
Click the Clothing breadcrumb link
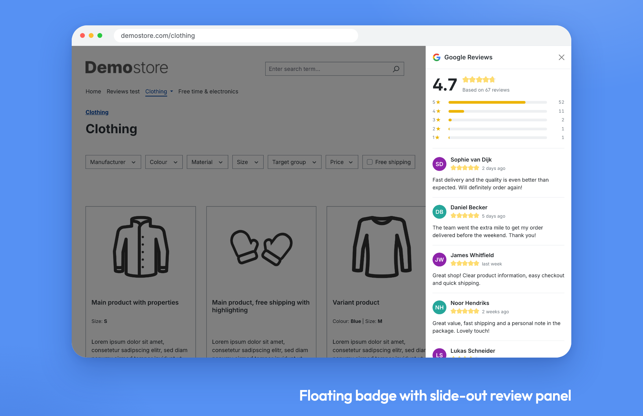point(97,112)
